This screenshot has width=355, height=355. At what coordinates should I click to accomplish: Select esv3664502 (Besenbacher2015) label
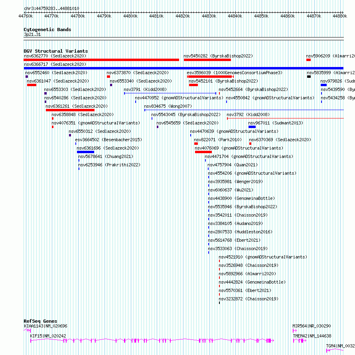108,140
